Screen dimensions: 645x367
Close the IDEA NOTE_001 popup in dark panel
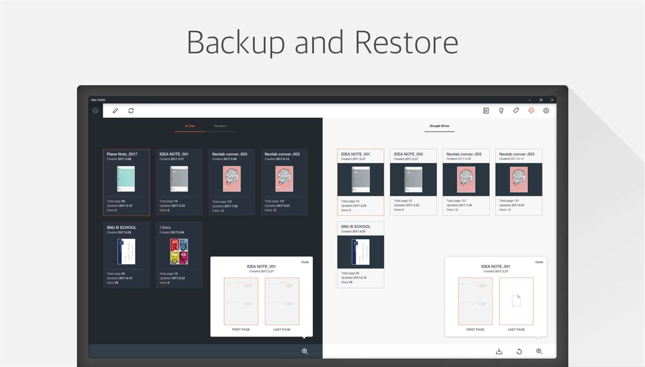coord(305,262)
